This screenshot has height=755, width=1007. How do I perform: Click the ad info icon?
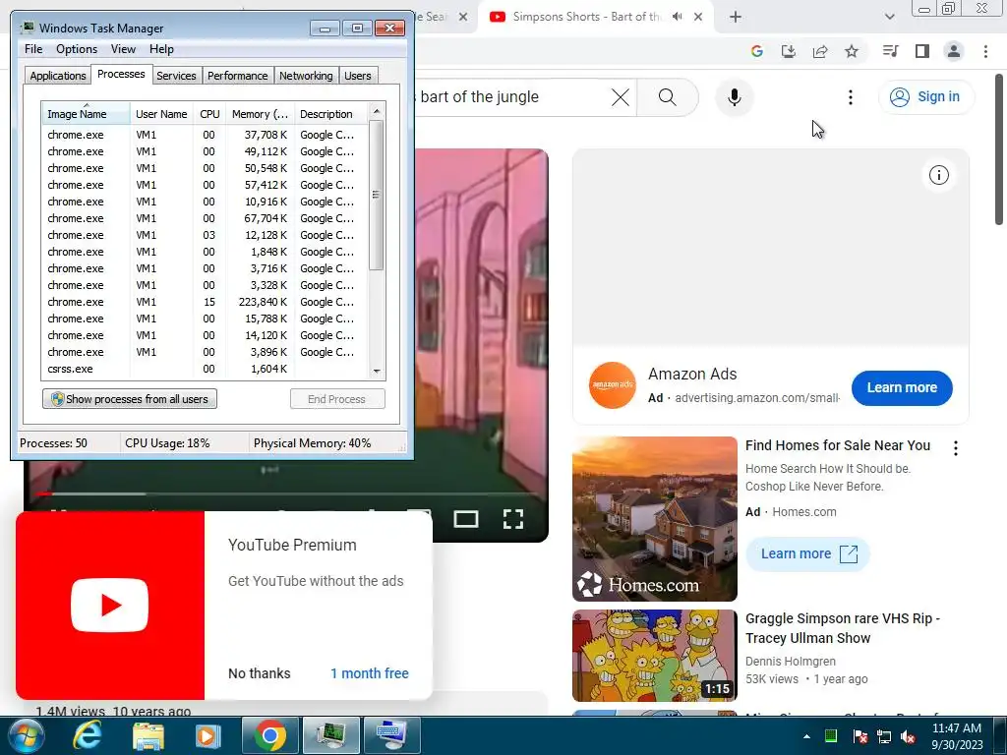[938, 175]
